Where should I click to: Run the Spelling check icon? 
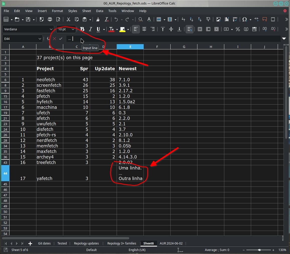pos(149,19)
